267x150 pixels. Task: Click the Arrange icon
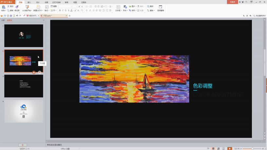(130, 10)
